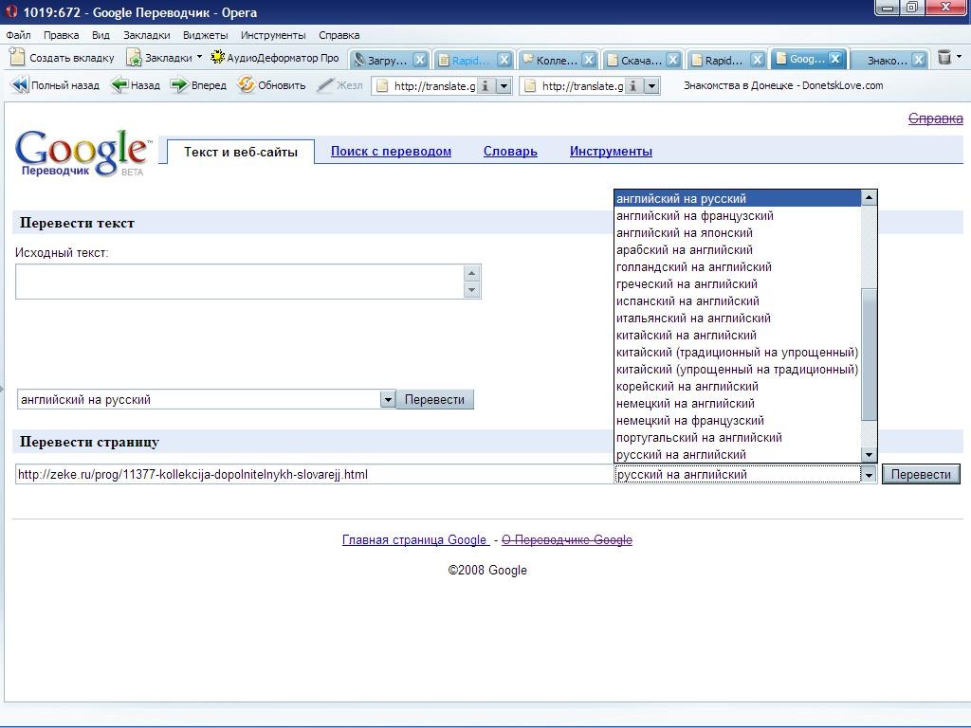Expand the text translation language dropdown
The width and height of the screenshot is (971, 728).
(387, 400)
